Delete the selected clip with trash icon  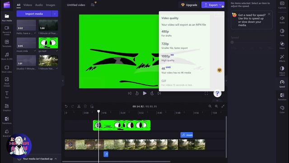(x=85, y=106)
